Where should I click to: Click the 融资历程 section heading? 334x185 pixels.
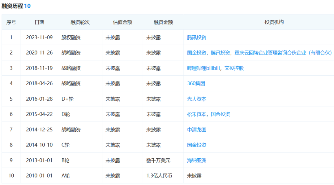point(12,6)
